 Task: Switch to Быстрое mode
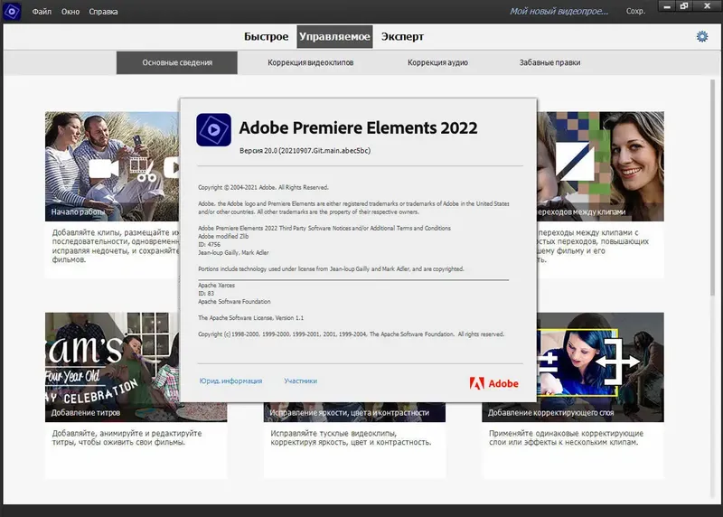tap(266, 36)
